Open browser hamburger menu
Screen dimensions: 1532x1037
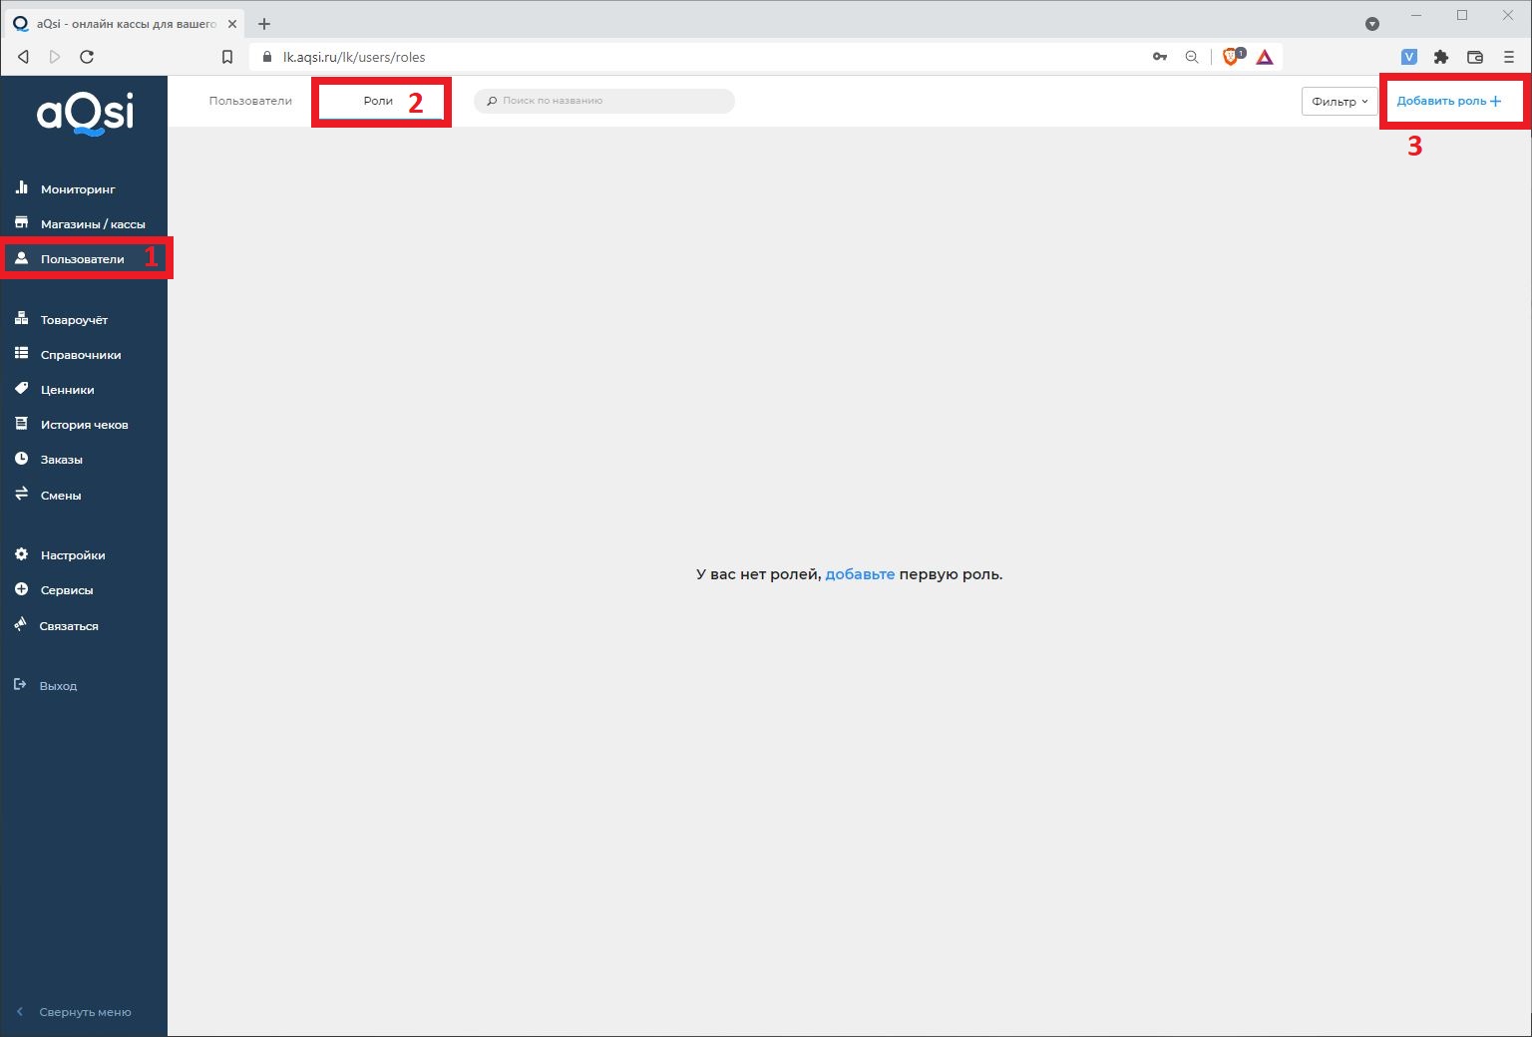(x=1508, y=57)
